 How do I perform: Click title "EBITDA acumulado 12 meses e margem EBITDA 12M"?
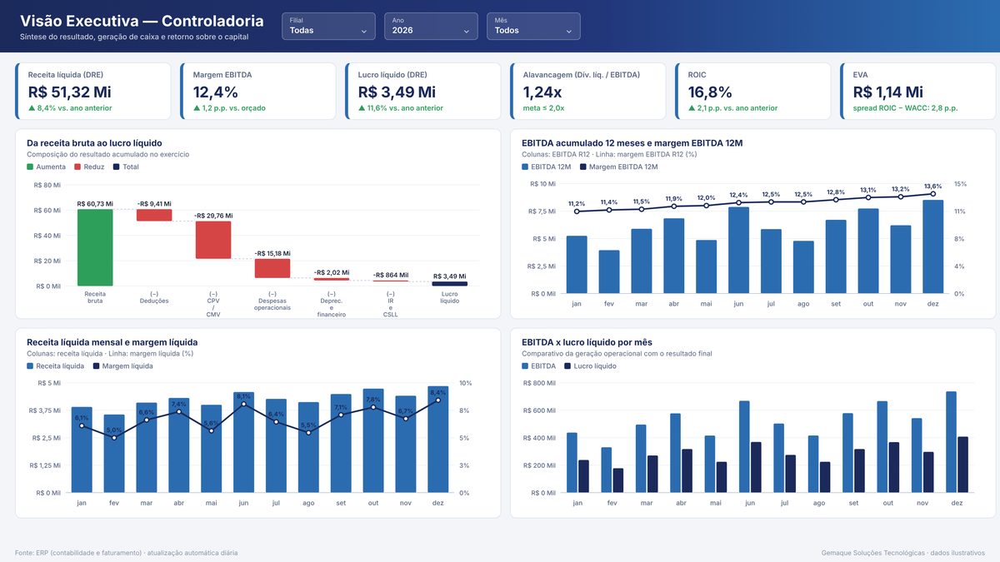tap(632, 143)
